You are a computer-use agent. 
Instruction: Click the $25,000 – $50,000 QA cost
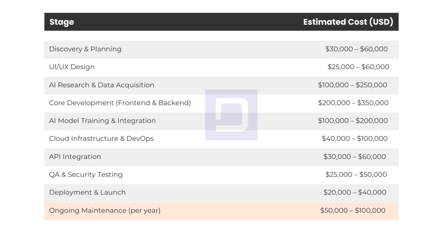pyautogui.click(x=356, y=174)
